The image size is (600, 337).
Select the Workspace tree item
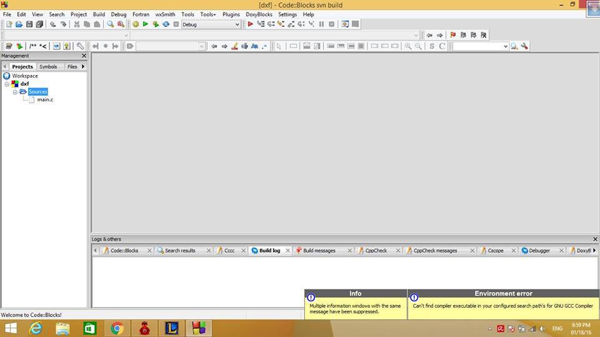[x=25, y=76]
